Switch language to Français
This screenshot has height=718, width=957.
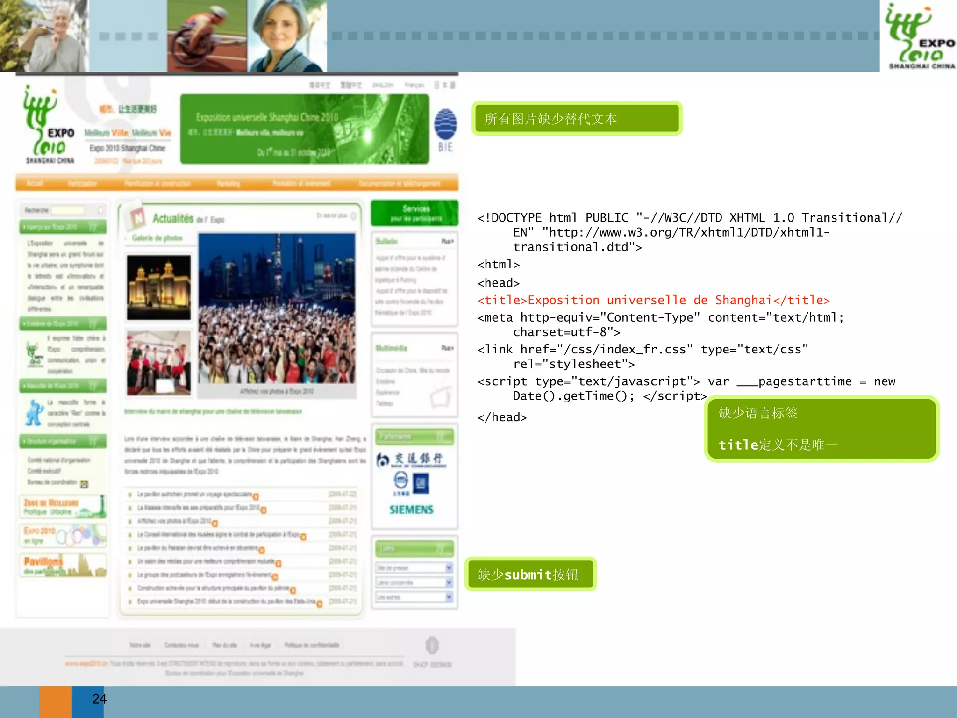pos(414,85)
